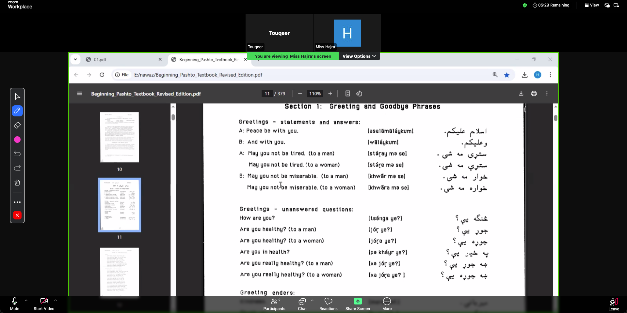
Task: Switch to the Beginning_Pashto_Textbook browser tab
Action: tap(209, 60)
